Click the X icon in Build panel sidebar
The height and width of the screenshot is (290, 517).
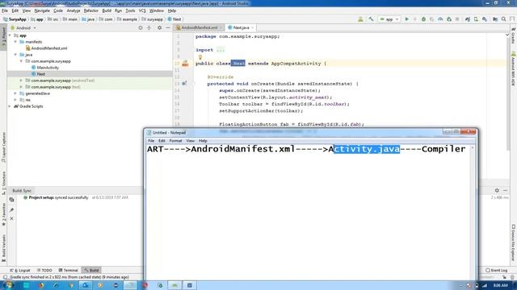tap(11, 218)
